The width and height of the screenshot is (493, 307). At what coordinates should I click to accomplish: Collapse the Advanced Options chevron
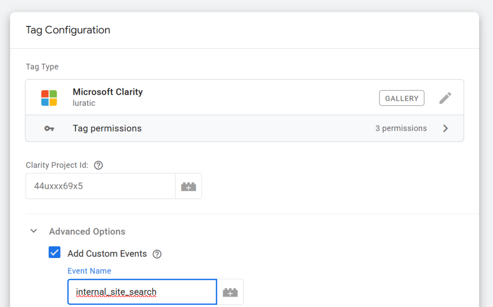[34, 232]
